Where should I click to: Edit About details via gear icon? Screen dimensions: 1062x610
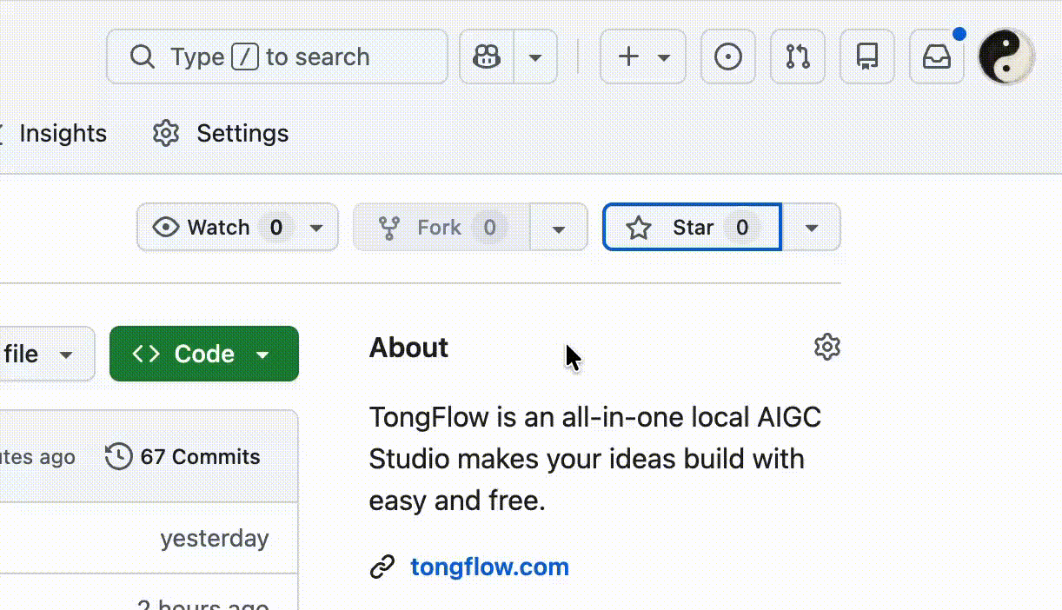827,348
